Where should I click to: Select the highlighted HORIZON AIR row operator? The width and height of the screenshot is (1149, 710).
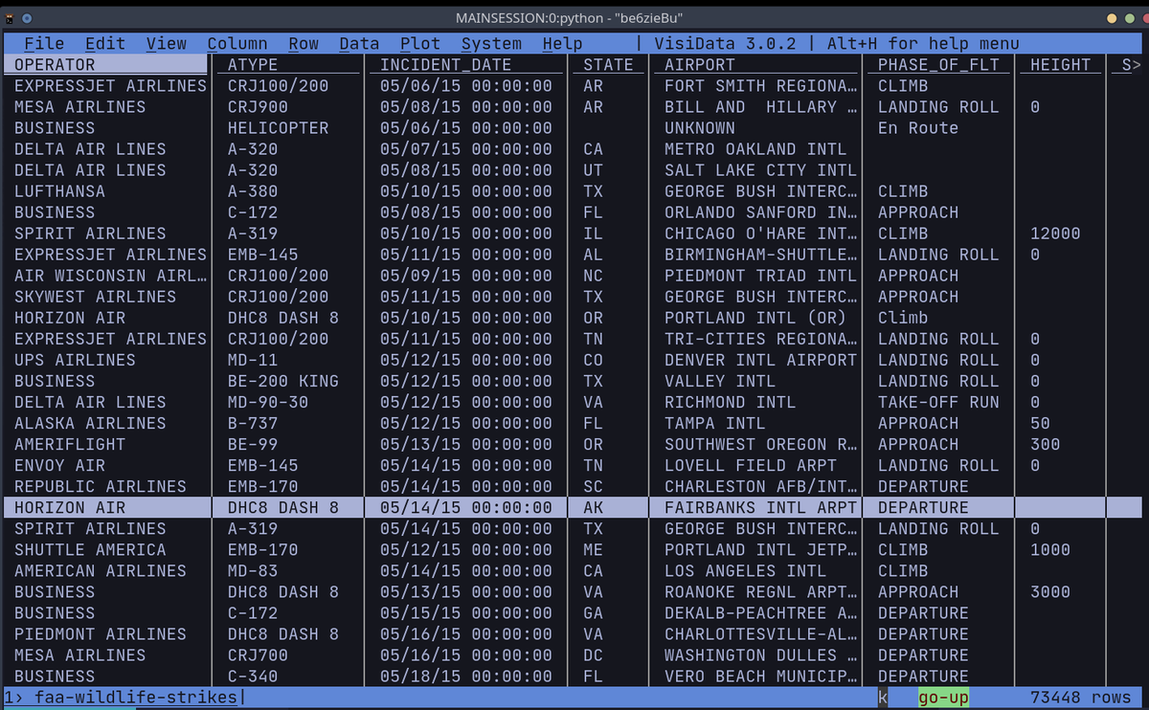pos(70,506)
